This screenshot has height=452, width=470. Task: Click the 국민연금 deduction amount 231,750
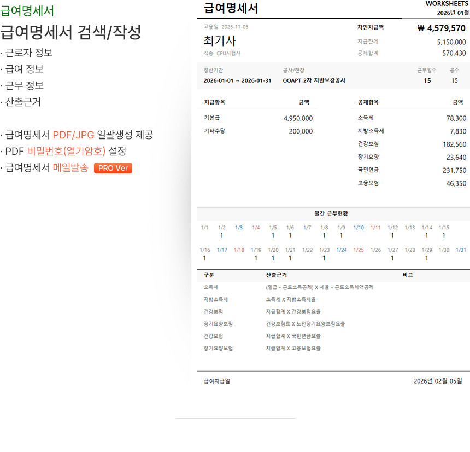point(454,170)
